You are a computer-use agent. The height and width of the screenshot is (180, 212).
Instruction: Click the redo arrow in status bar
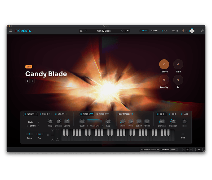pyautogui.click(x=191, y=150)
